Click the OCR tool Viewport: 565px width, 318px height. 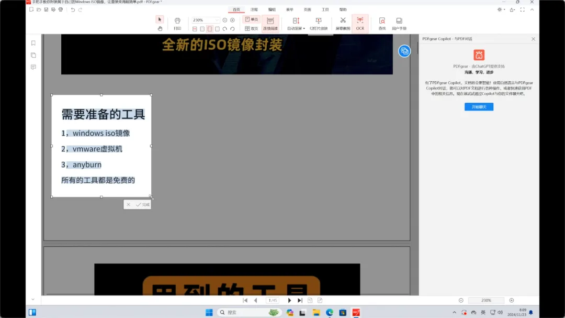tap(360, 24)
